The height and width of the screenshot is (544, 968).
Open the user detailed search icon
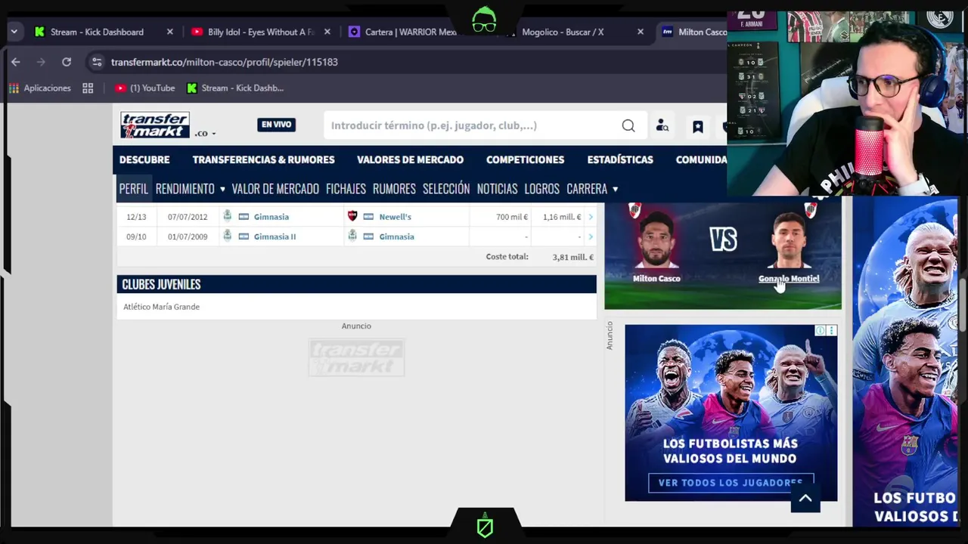[x=662, y=126]
